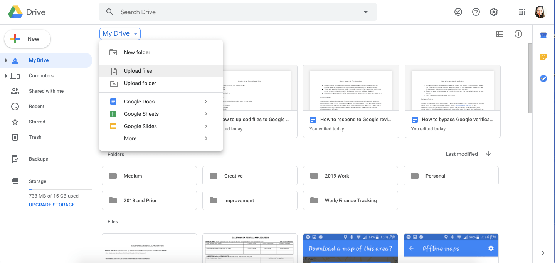
Task: Open Download a map of this area thumbnail
Action: pos(350,248)
